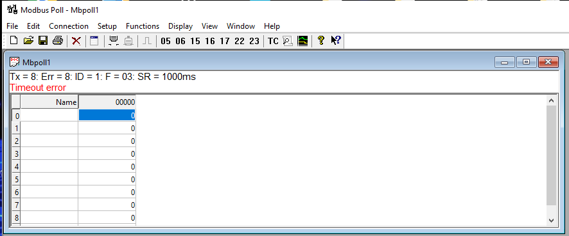
Task: Click the scrollbar up arrow
Action: (x=551, y=101)
